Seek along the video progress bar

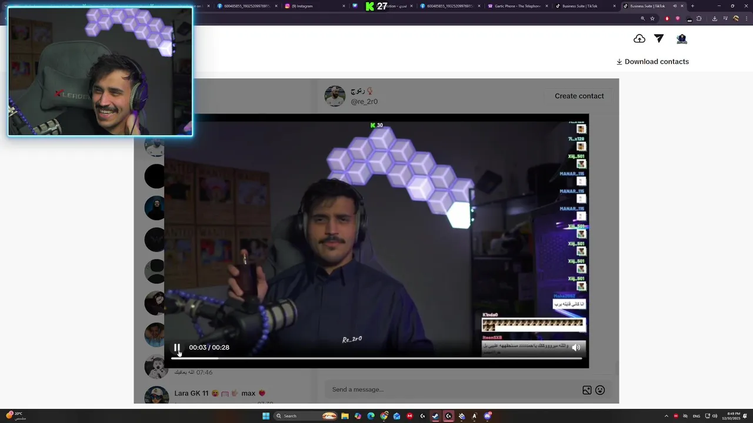376,358
